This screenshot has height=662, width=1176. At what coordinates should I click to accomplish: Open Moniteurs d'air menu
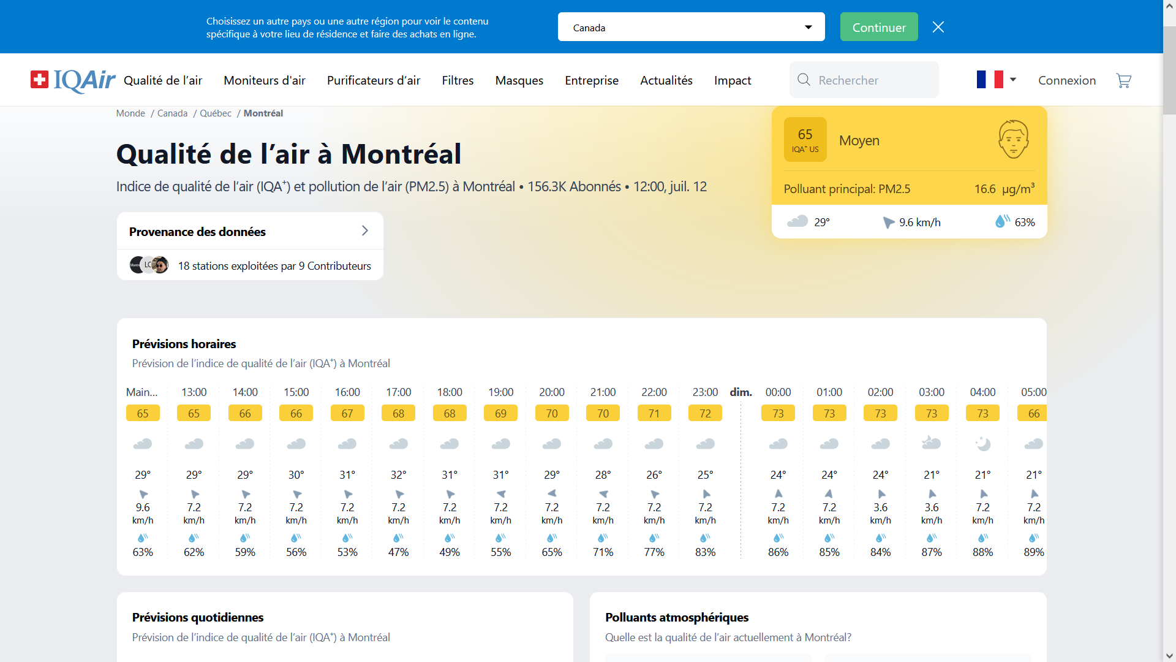(x=265, y=80)
